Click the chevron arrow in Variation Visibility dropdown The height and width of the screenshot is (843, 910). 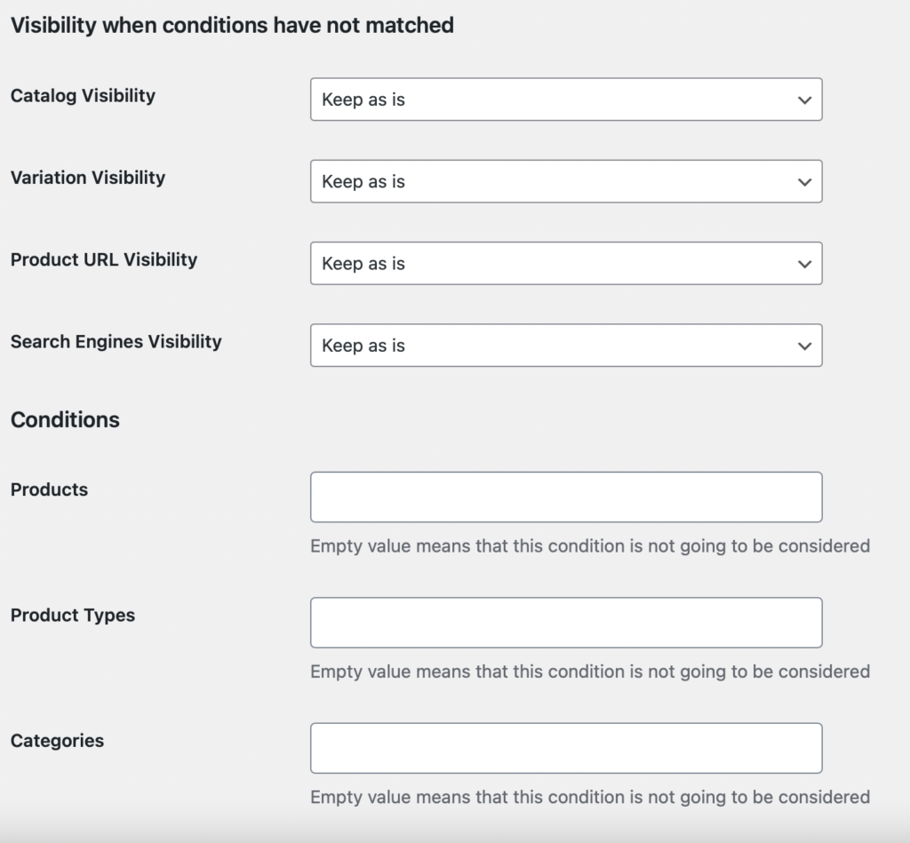click(x=804, y=182)
